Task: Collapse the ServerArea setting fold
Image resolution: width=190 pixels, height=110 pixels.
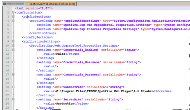Action: 13,99
